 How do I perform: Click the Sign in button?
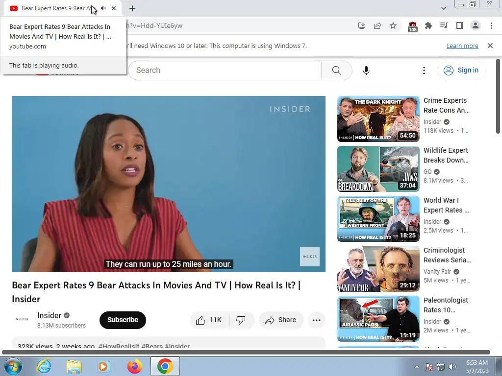461,70
